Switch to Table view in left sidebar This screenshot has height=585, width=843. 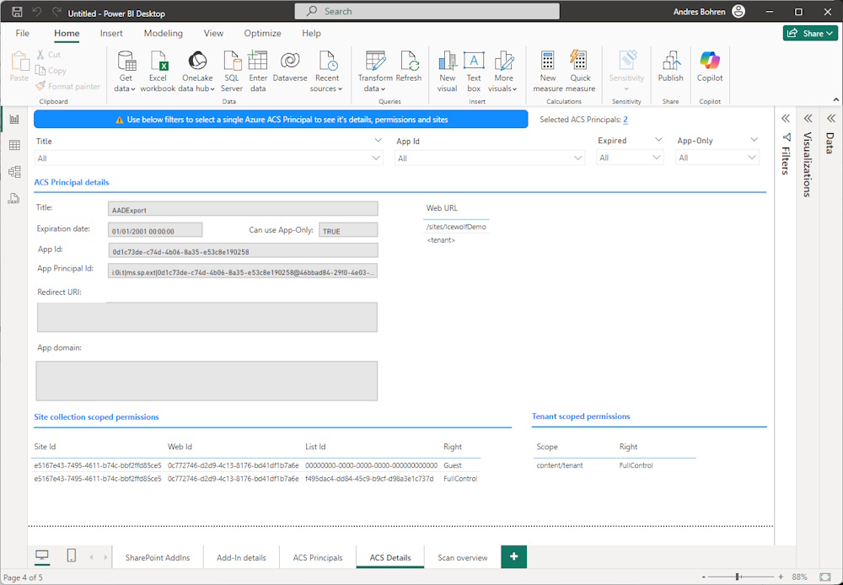point(14,145)
